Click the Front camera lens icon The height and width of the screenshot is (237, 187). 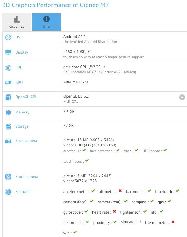pyautogui.click(x=8, y=177)
